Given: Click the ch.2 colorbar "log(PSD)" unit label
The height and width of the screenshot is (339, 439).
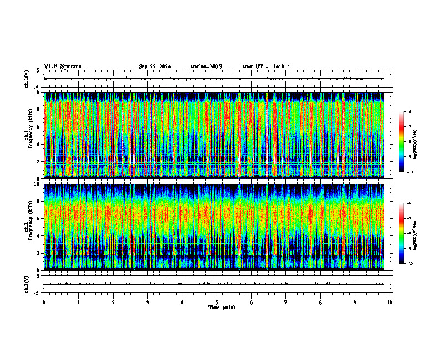Looking at the screenshot, I should (415, 235).
